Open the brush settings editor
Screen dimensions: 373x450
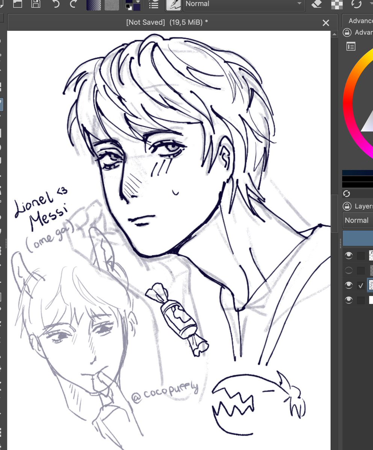point(154,5)
